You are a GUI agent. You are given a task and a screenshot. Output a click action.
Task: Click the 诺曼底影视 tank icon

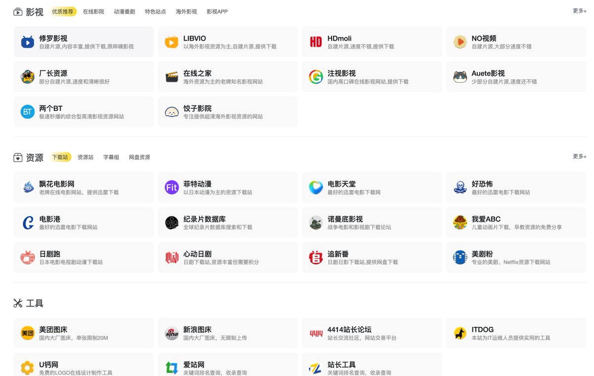click(316, 223)
